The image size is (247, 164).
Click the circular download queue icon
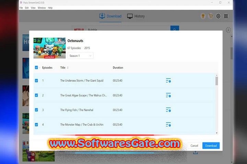pos(228,30)
